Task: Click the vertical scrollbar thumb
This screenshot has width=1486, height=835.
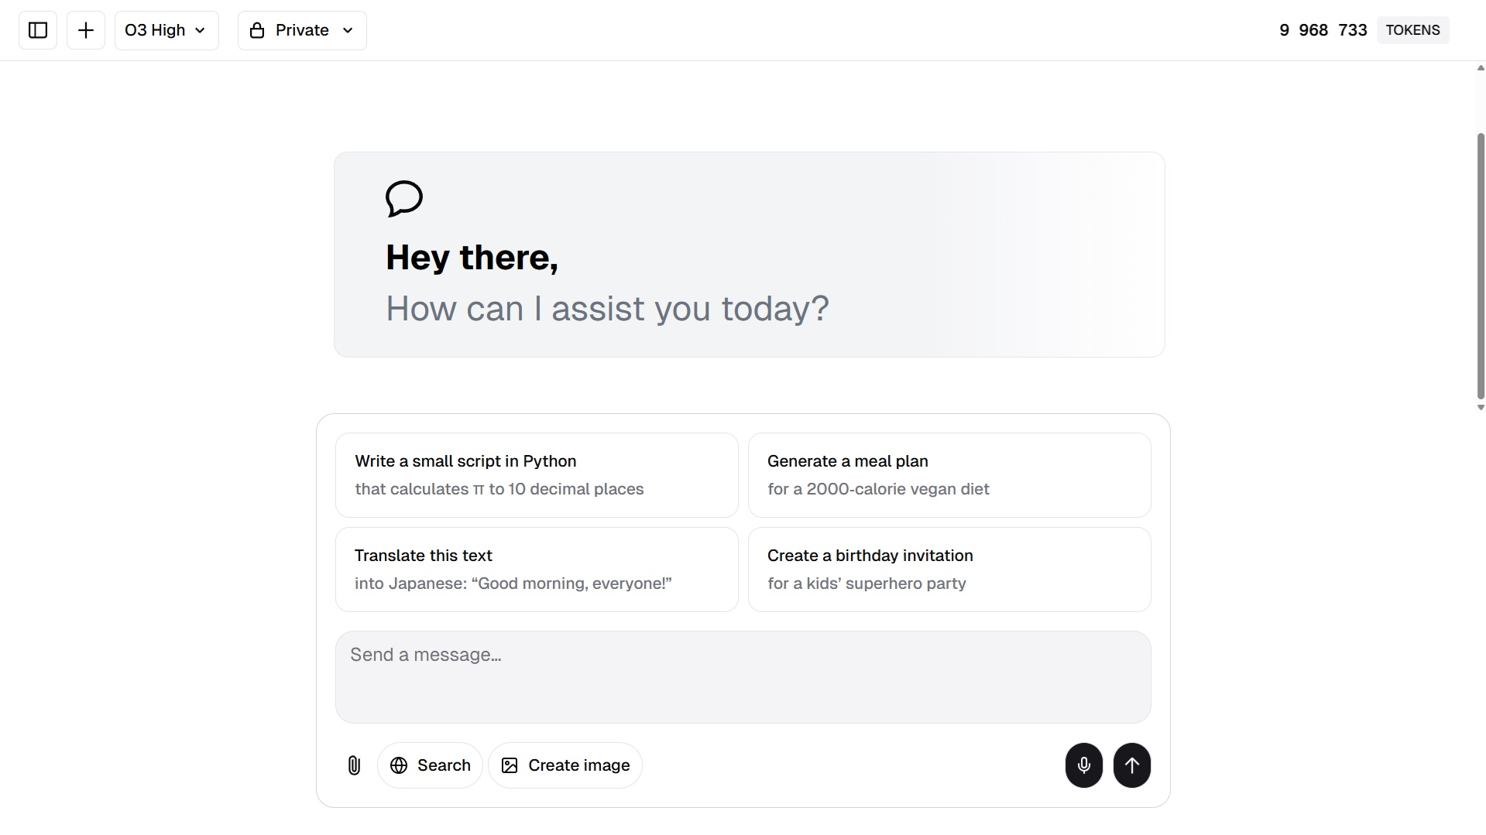Action: [1481, 266]
